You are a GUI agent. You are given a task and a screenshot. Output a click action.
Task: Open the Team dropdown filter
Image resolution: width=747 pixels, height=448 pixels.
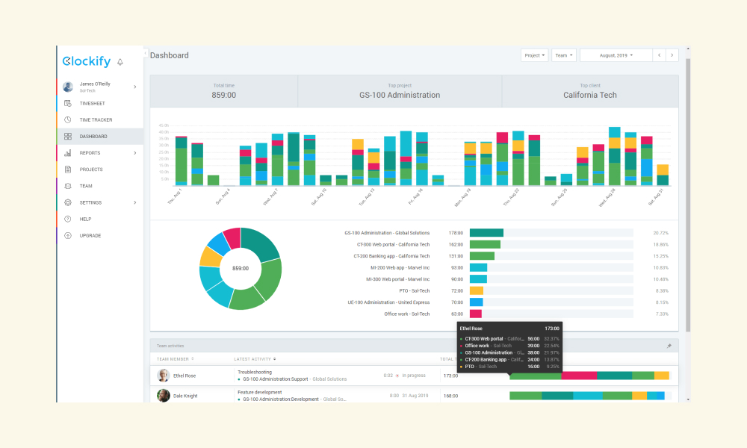[564, 55]
